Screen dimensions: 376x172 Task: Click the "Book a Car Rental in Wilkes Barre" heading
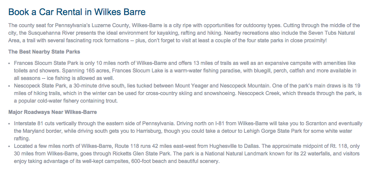tap(77, 12)
